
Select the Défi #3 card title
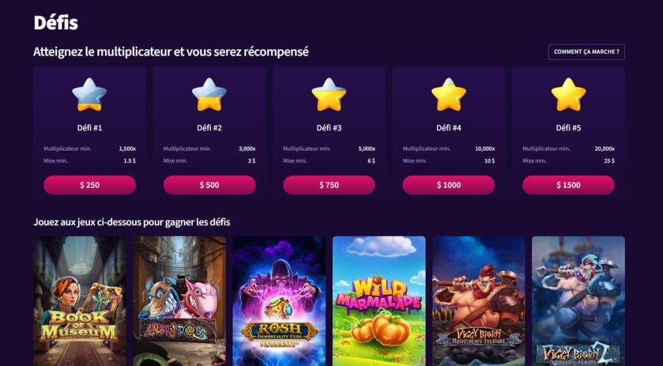329,128
